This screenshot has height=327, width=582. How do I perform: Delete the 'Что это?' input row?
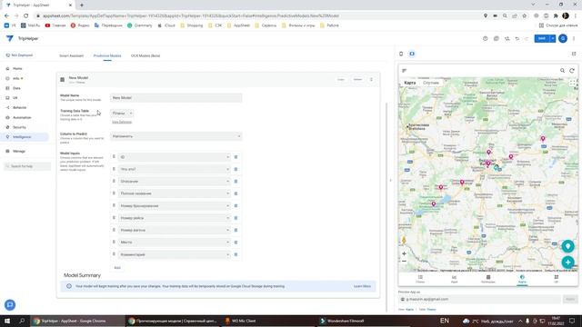tap(236, 169)
